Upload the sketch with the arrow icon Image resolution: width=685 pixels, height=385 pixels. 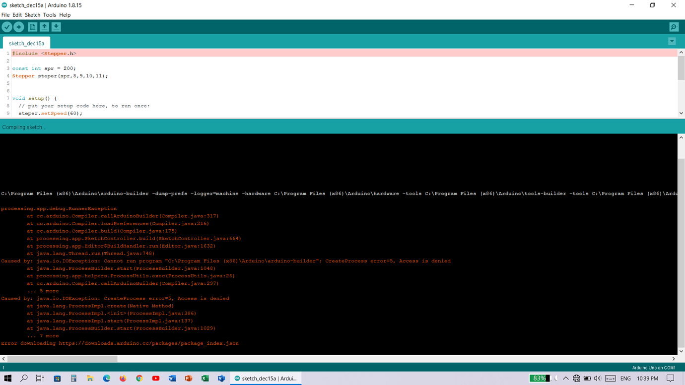18,27
